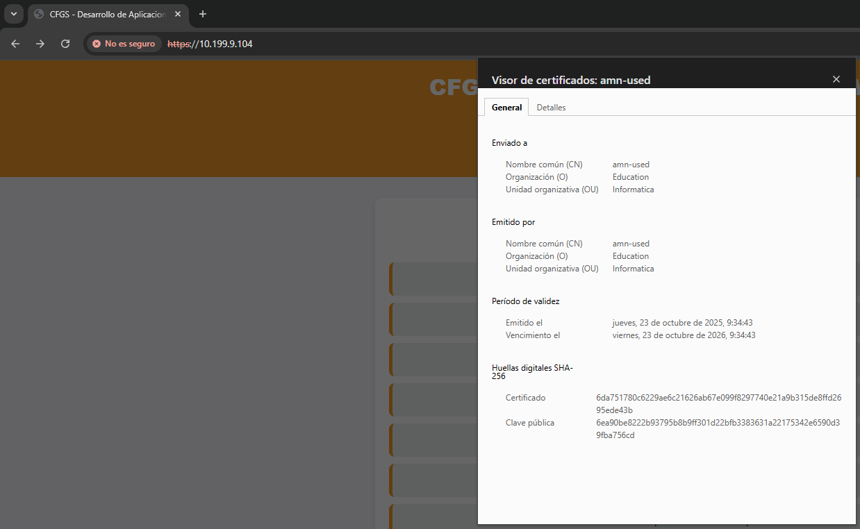
Task: Click 'Education' organization under Emitido por
Action: click(630, 256)
